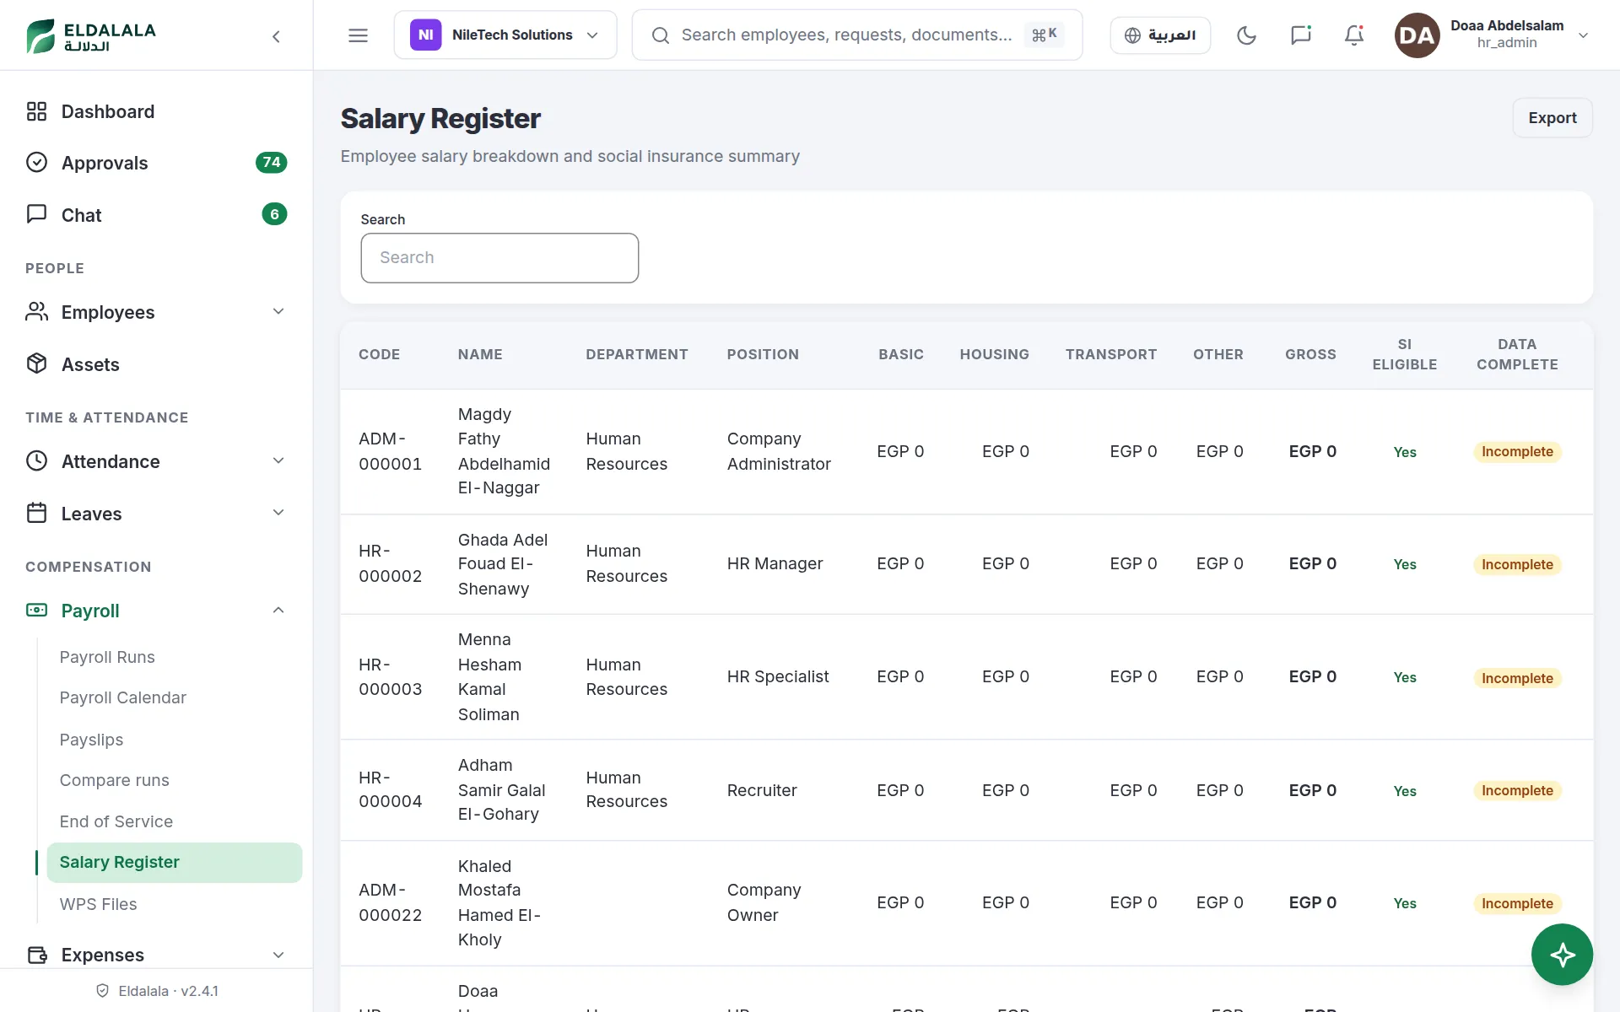The height and width of the screenshot is (1012, 1620).
Task: Click the Company Owner position cell
Action: click(764, 902)
